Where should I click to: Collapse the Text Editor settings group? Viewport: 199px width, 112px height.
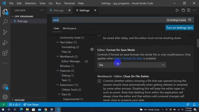(58, 42)
